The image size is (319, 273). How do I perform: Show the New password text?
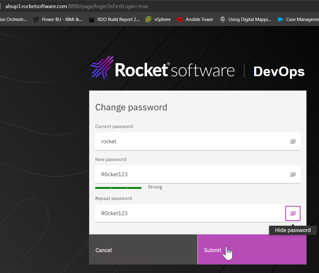(293, 174)
